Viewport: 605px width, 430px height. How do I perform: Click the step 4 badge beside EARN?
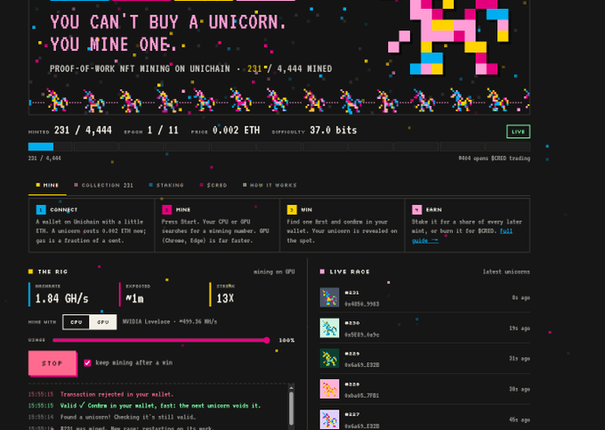[x=416, y=209]
